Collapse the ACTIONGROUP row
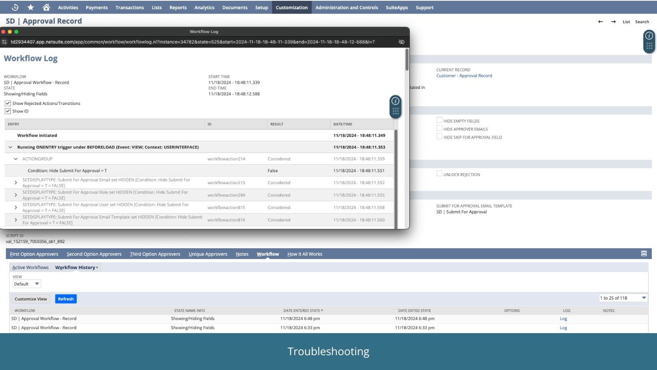Viewport: 657px width, 370px height. click(16, 159)
